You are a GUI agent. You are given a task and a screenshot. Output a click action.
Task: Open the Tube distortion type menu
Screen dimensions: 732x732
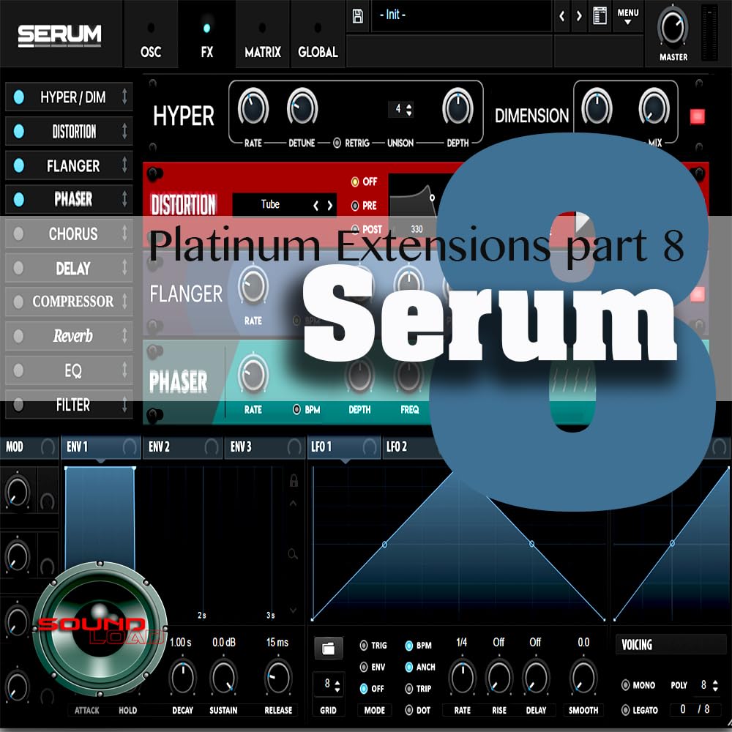270,204
